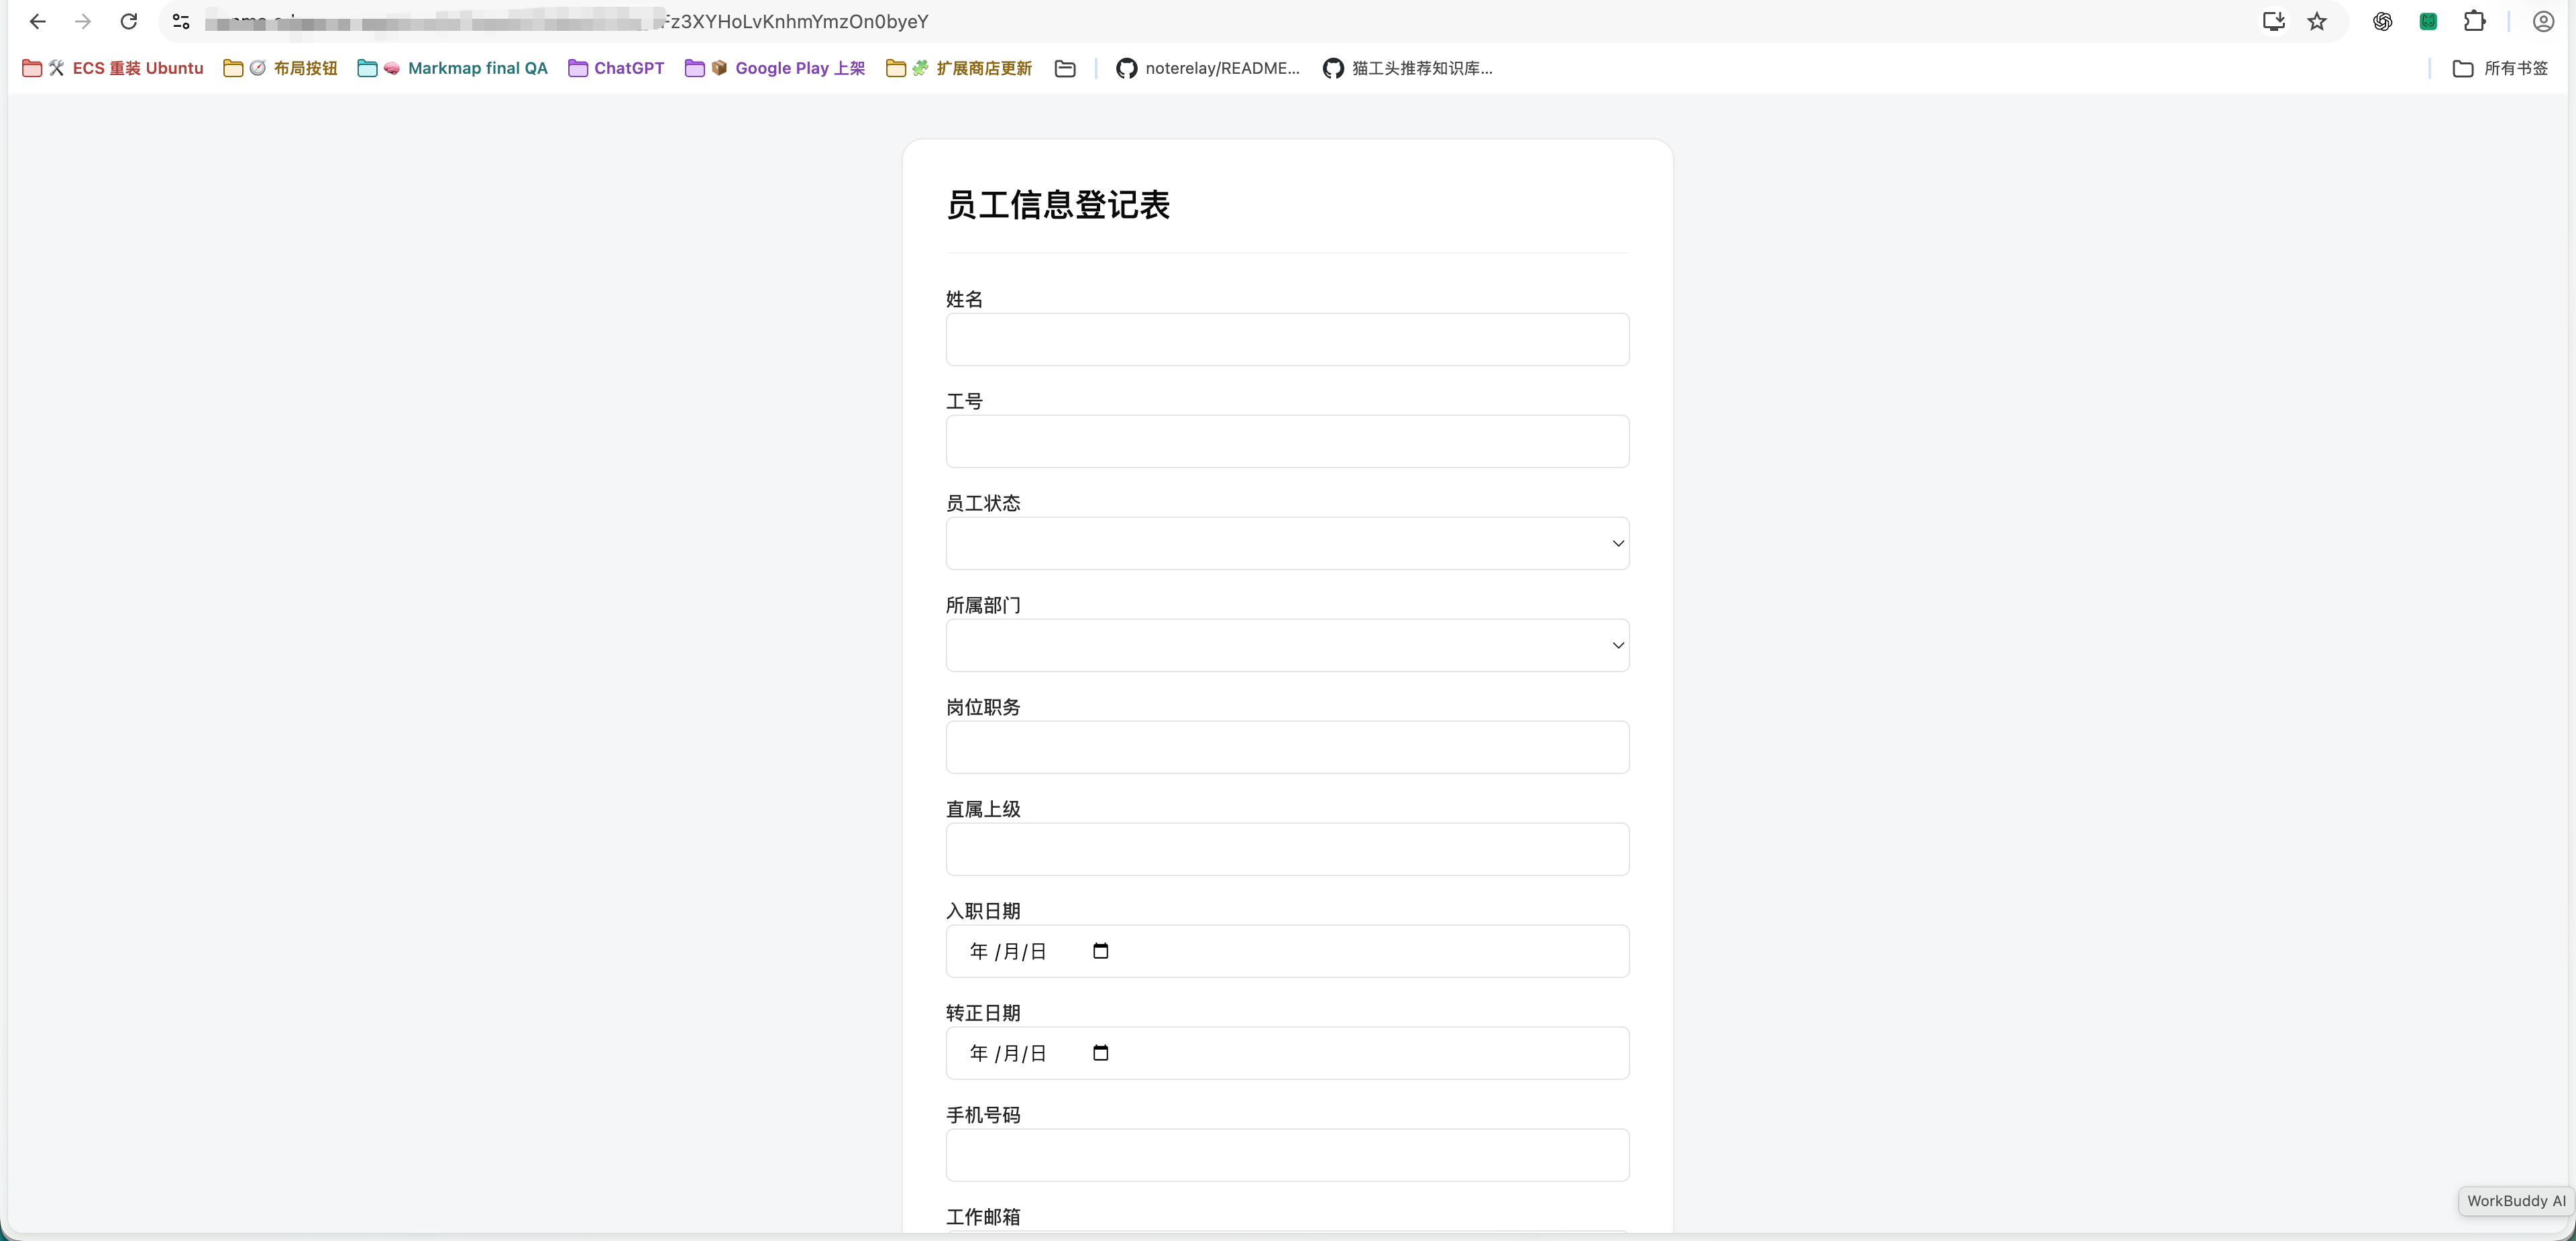Open site information icon in address bar

tap(181, 21)
